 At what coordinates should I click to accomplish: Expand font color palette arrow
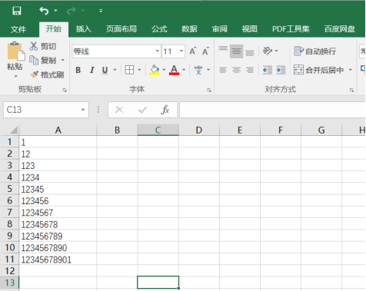tap(184, 70)
